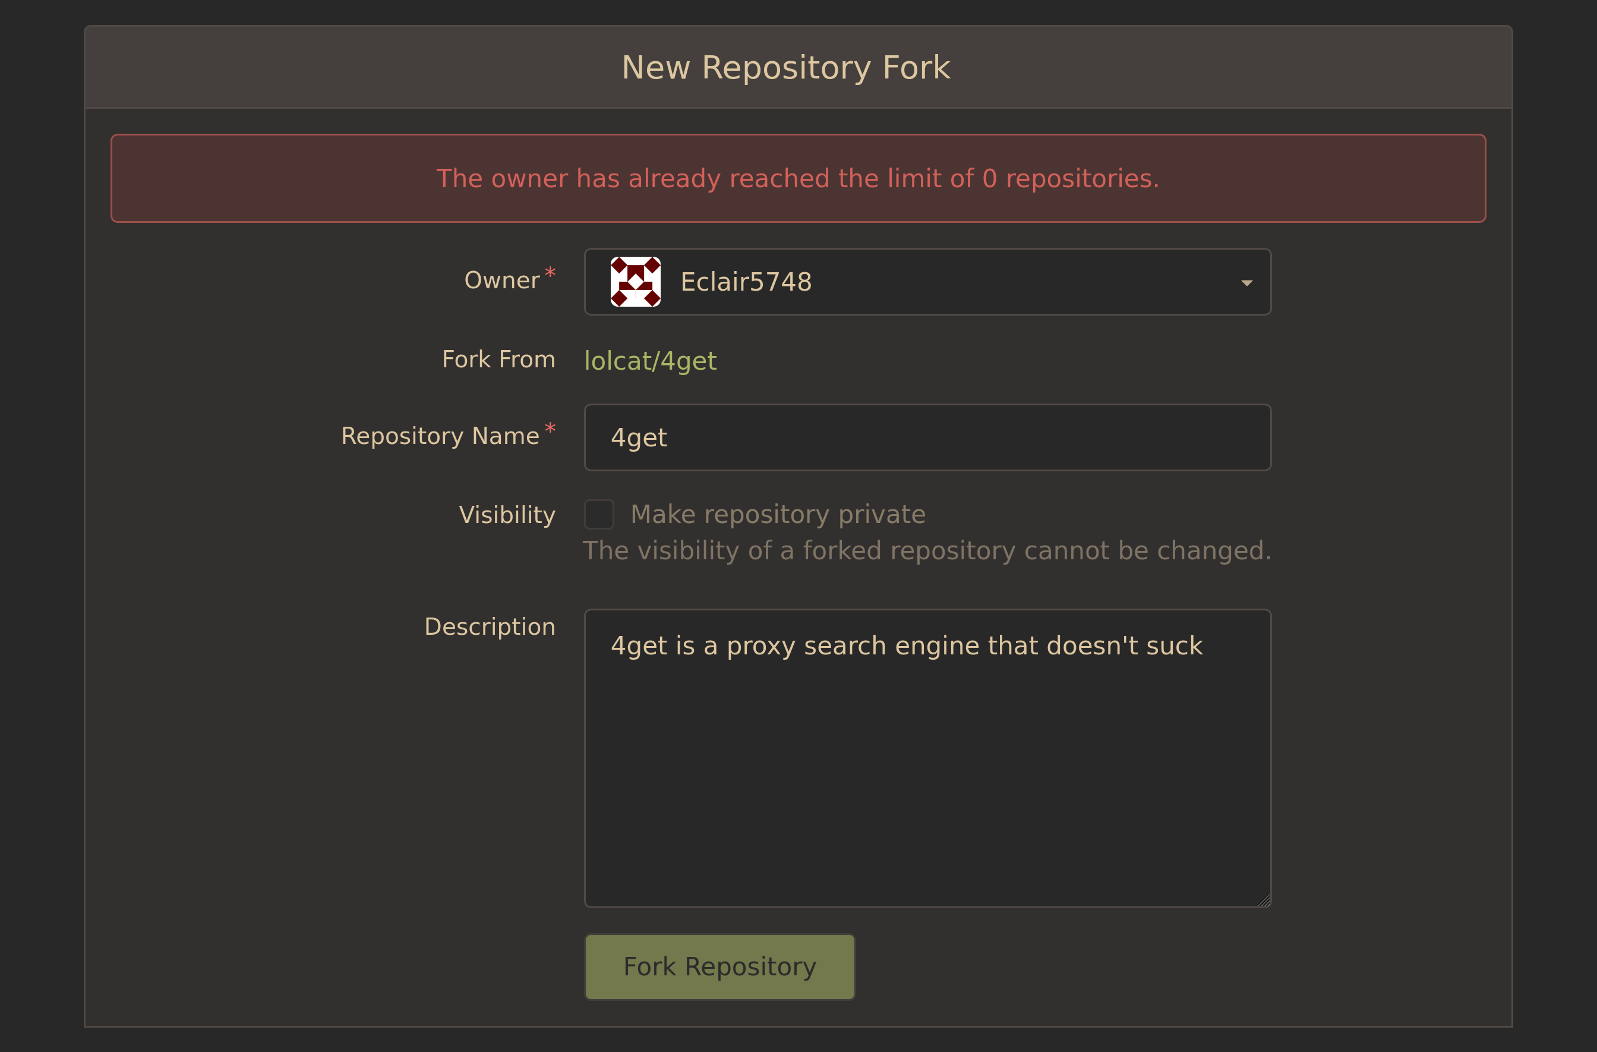
Task: Tick the Make repository private checkbox
Action: [598, 514]
